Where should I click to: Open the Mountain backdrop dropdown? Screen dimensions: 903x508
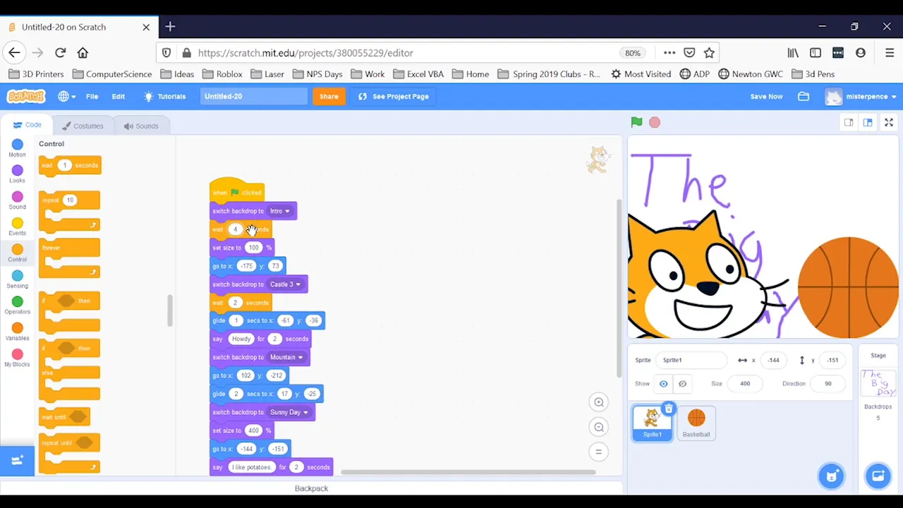tap(286, 357)
